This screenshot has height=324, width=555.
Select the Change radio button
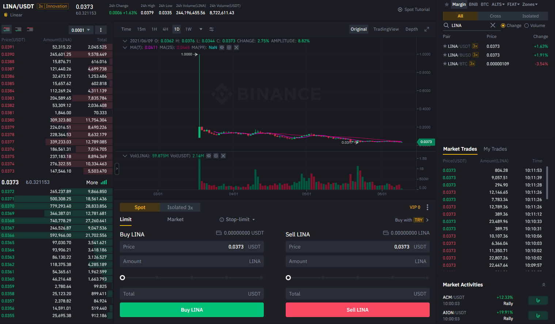click(503, 26)
